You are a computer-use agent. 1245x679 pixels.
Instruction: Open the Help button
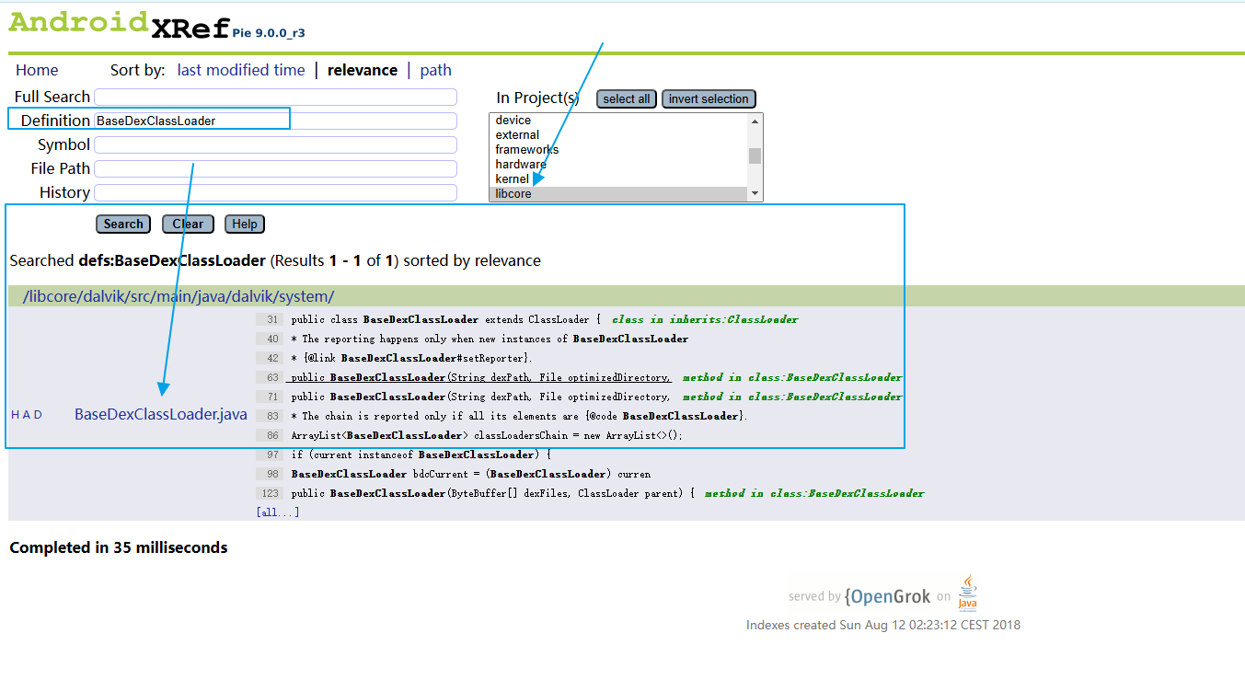pos(245,224)
